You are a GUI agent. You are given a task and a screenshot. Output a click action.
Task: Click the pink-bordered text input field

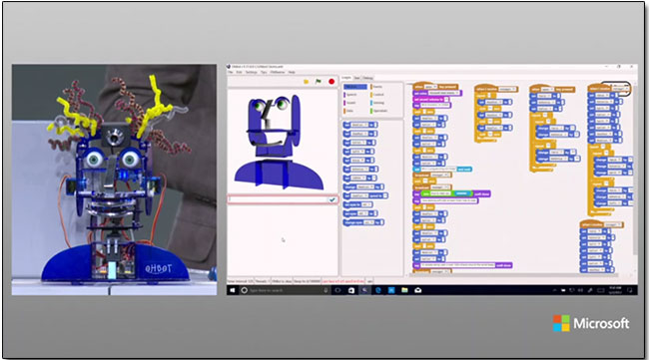pos(278,199)
